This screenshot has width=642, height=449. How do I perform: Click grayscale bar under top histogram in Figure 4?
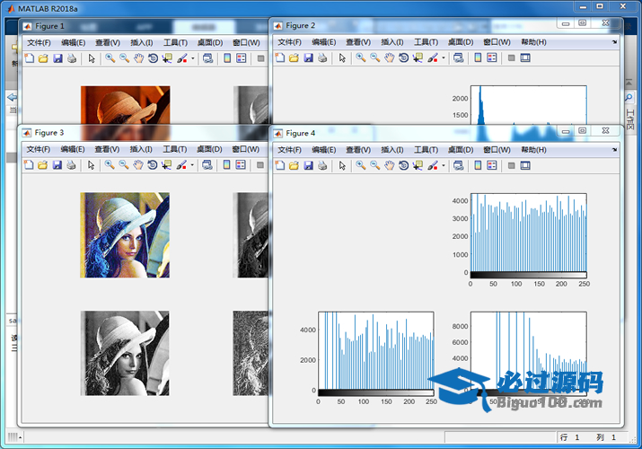[x=528, y=274]
